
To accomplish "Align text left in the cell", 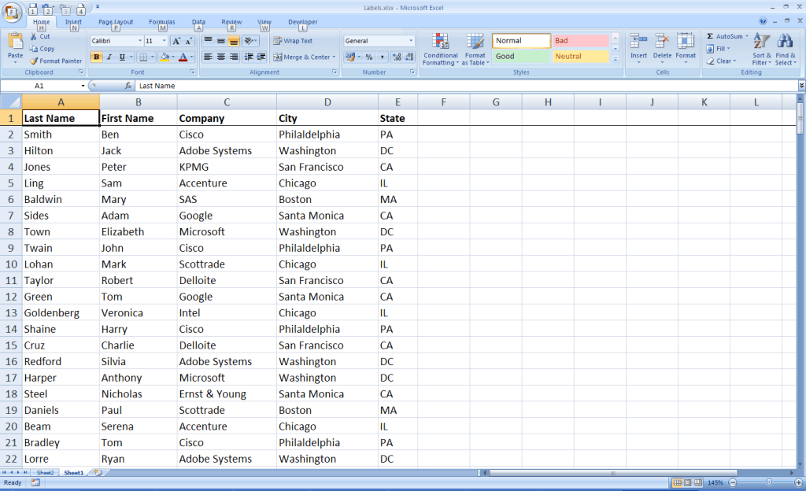I will pos(208,57).
